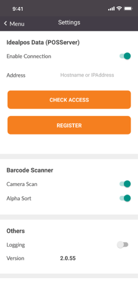Screen dimensions: 138x300
Task: Click the Logging label text
Action: click(x=15, y=245)
